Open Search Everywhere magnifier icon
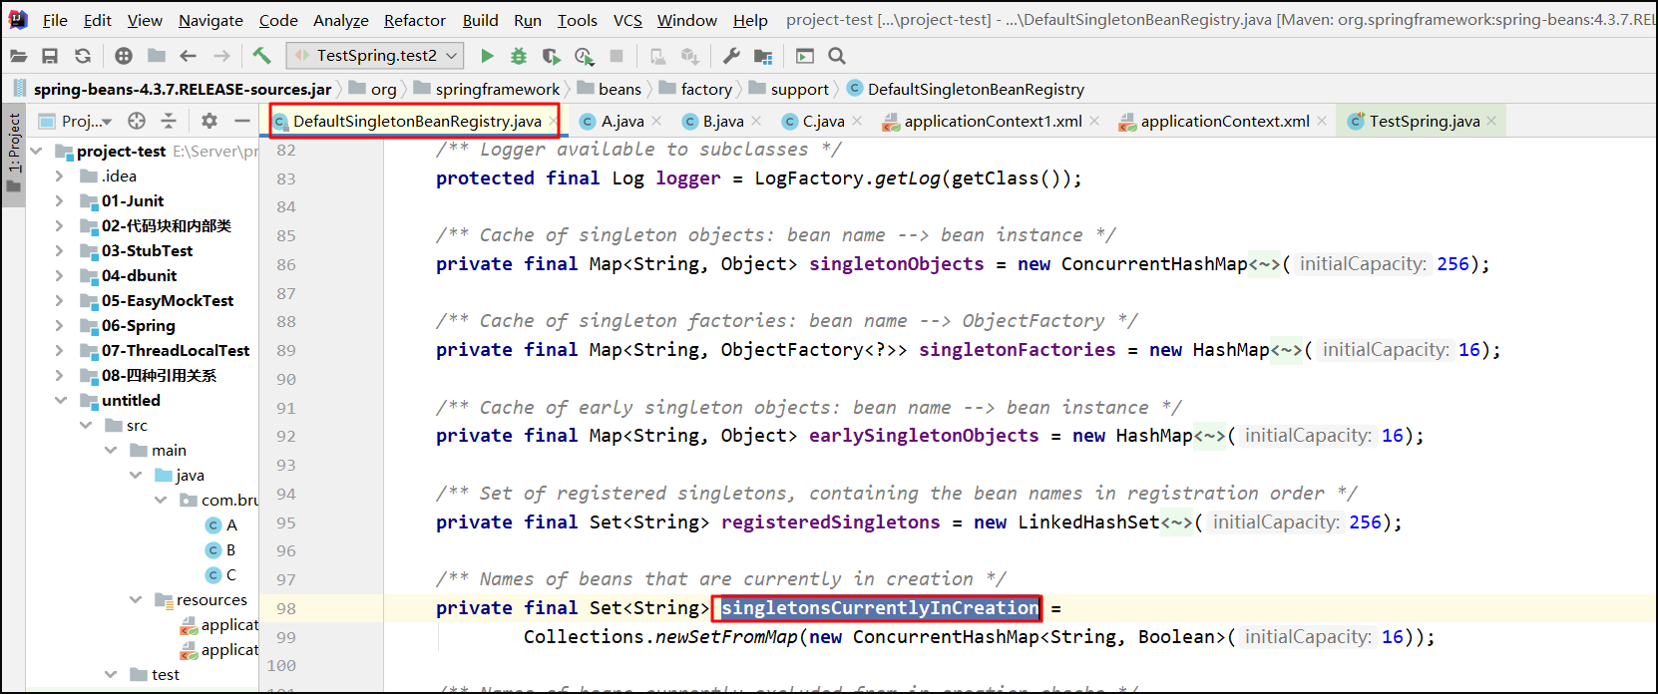The height and width of the screenshot is (694, 1658). [x=837, y=56]
